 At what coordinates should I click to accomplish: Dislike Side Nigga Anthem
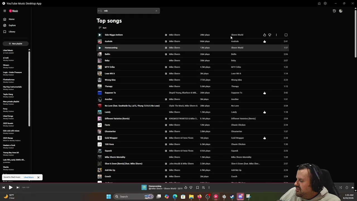tap(270, 35)
